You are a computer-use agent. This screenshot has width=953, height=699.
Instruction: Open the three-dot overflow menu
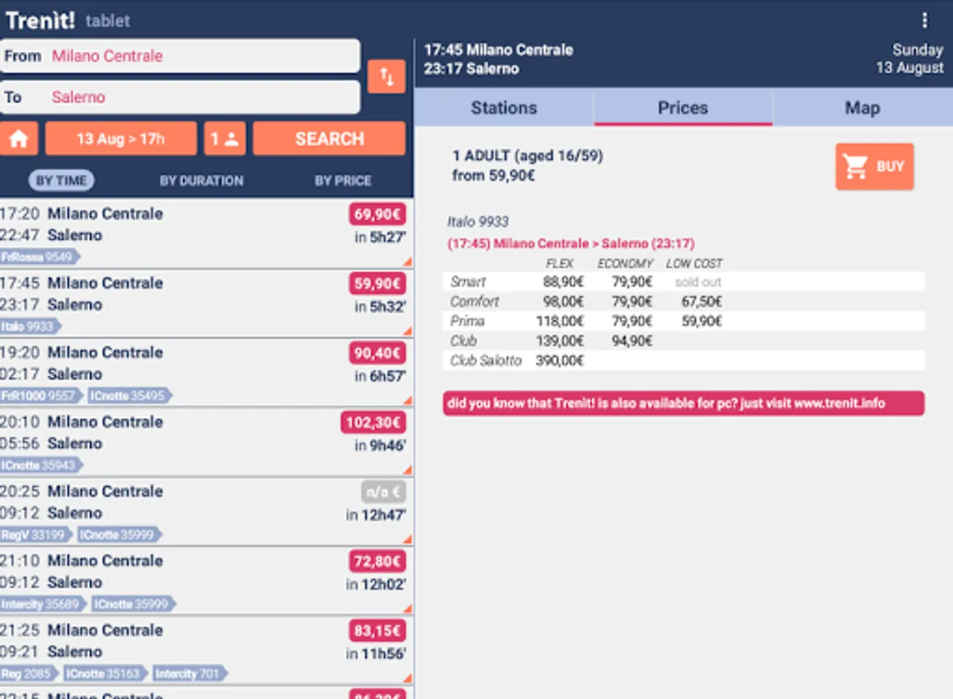924,20
